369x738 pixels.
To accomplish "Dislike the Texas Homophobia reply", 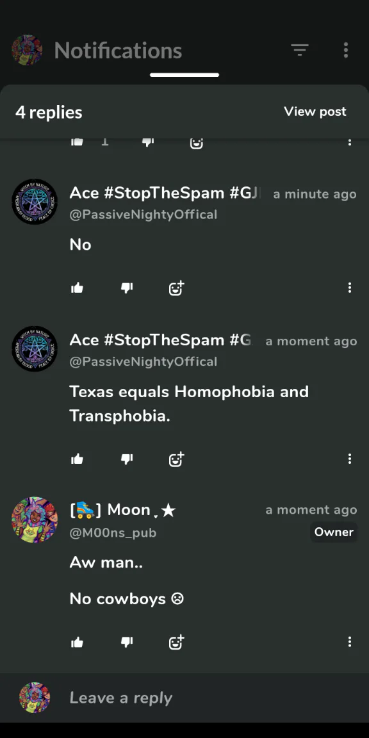I will tap(127, 459).
